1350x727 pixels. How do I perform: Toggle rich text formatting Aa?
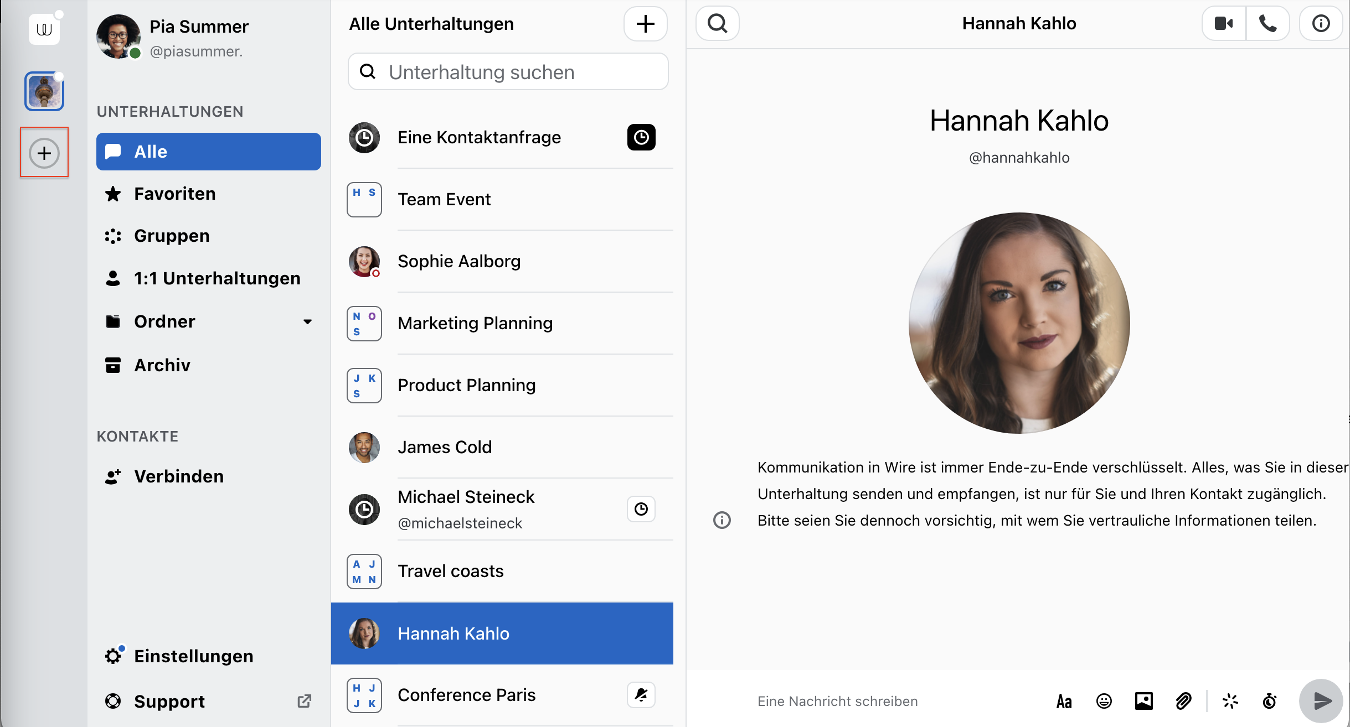tap(1064, 702)
